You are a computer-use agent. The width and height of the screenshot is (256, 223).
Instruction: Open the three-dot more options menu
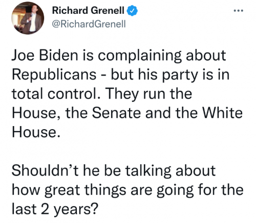tap(238, 11)
